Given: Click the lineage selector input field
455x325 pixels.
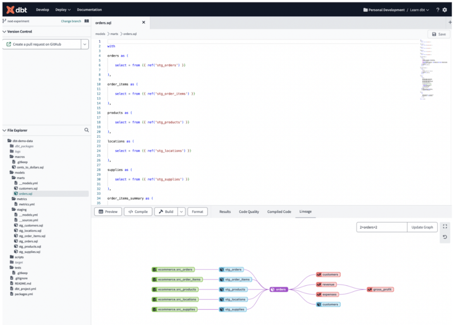Looking at the screenshot, I should [382, 227].
